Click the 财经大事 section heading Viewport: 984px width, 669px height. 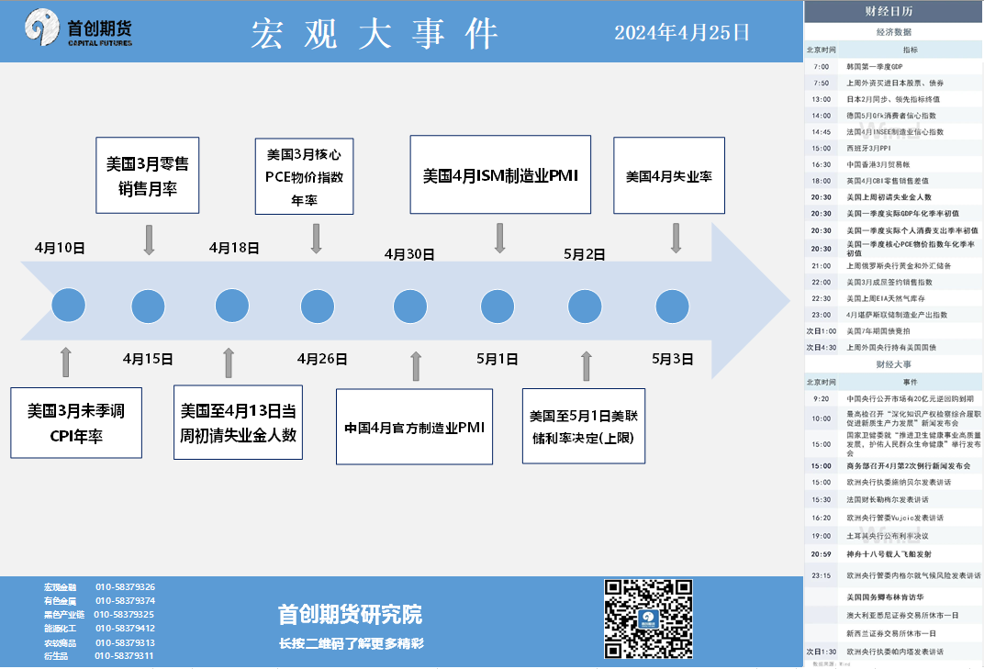coord(893,364)
